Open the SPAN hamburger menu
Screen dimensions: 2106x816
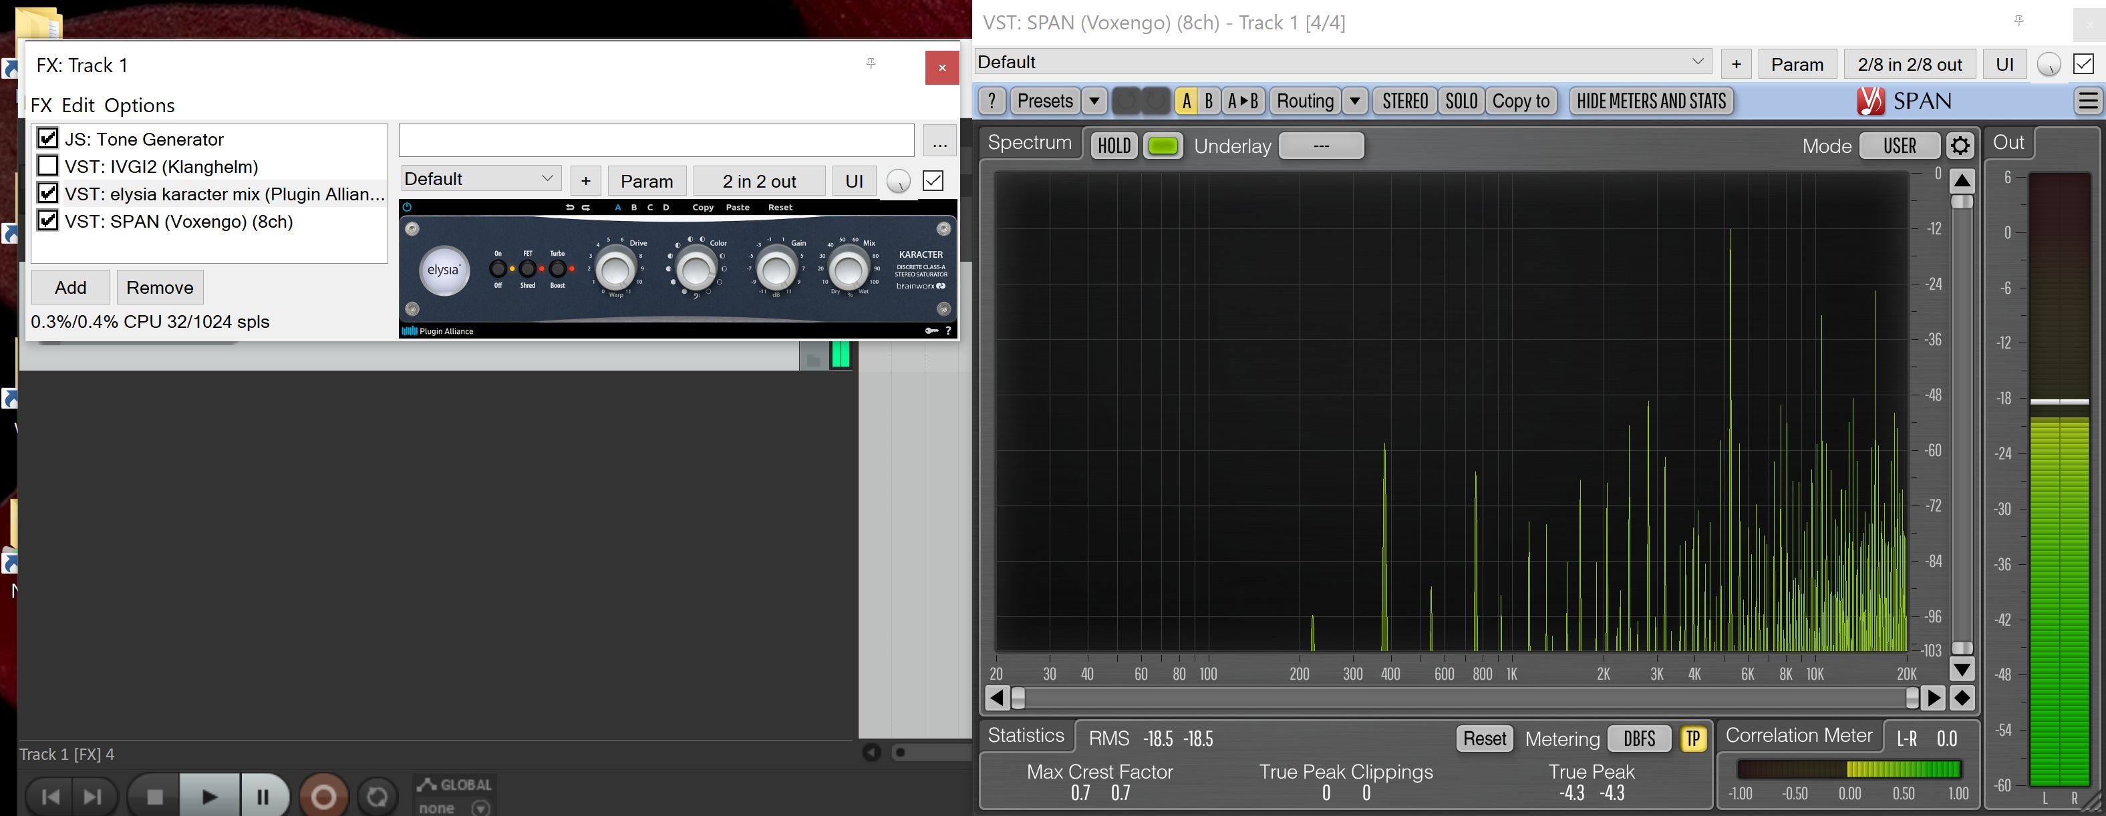[x=2087, y=101]
